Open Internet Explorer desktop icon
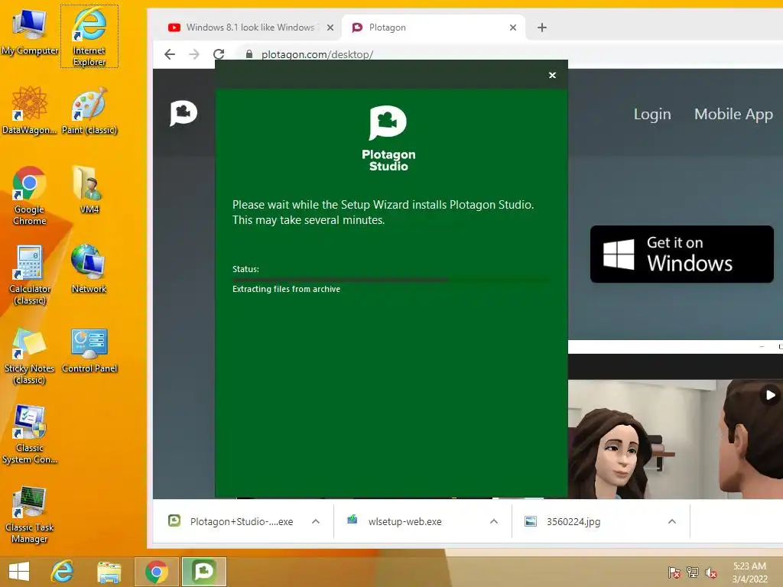This screenshot has width=783, height=587. (89, 37)
